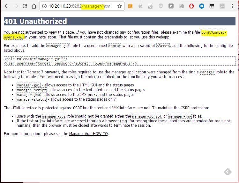239x183 pixels.
Task: Open the Chrome three-dot menu
Action: click(x=232, y=6)
